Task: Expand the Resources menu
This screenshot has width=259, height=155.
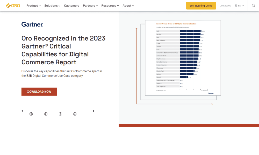Action: (x=110, y=6)
